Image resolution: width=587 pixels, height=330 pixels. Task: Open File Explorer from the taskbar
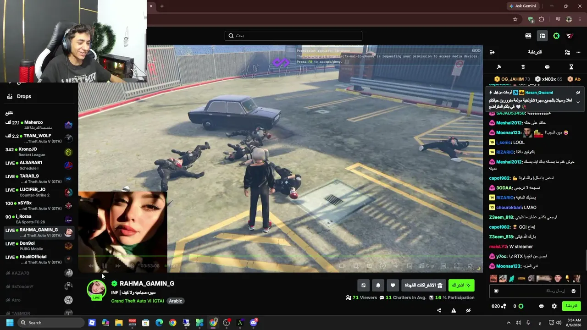coord(119,323)
